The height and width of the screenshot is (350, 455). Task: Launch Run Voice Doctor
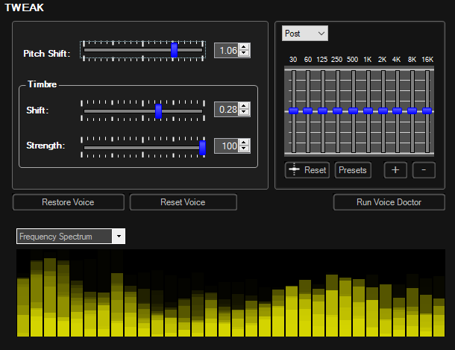tap(389, 202)
